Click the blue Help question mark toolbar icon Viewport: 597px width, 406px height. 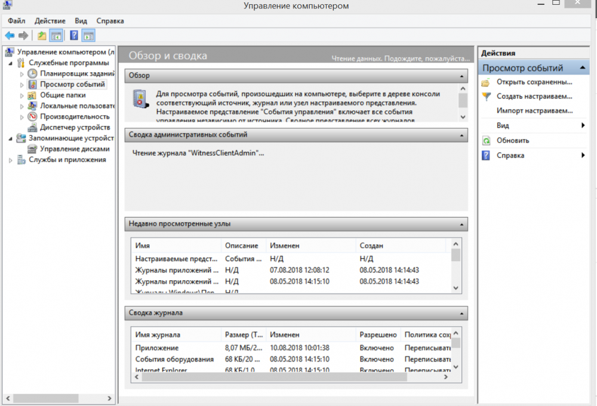[74, 36]
